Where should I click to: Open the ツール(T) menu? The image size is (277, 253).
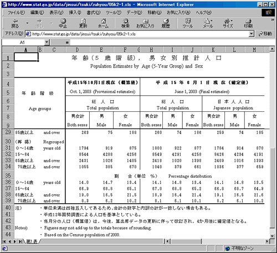pos(114,13)
